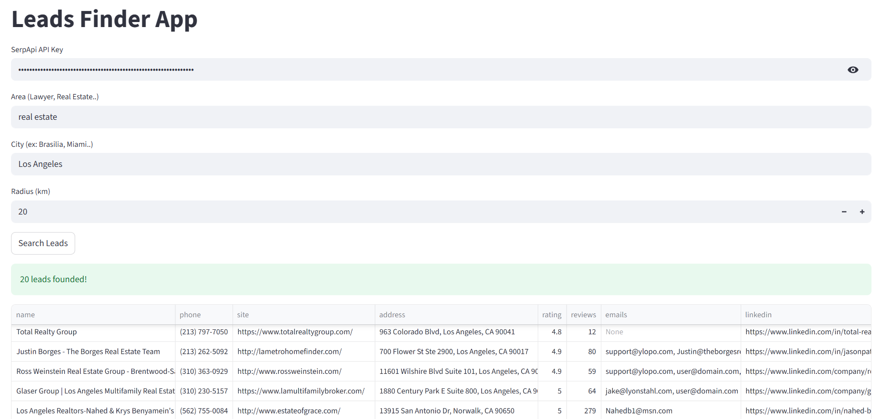Select the Total Realty Group name cell

pos(93,332)
